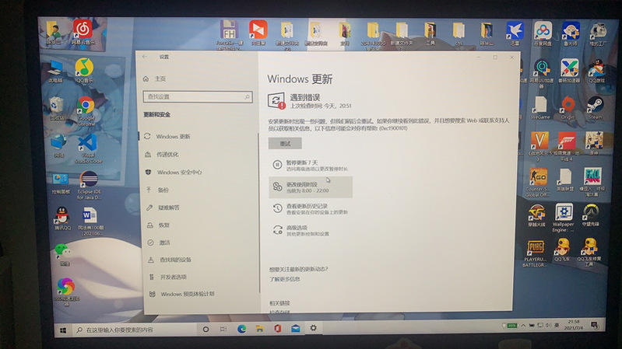Open 开发者选项 developer options page

tap(173, 277)
